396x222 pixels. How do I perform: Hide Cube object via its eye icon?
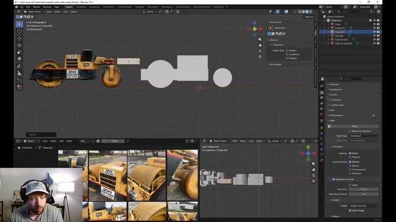pyautogui.click(x=374, y=24)
